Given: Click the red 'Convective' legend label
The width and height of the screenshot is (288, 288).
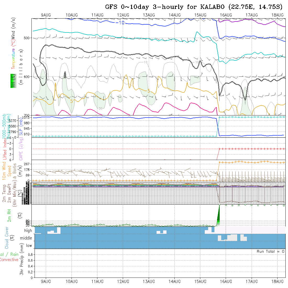Looking at the screenshot, I should [x=9, y=260].
